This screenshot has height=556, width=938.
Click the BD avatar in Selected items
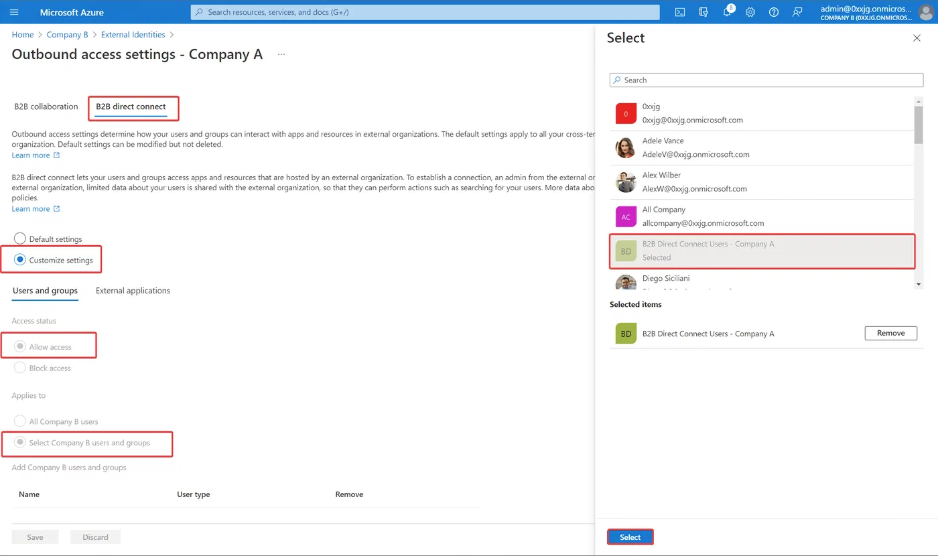click(626, 334)
